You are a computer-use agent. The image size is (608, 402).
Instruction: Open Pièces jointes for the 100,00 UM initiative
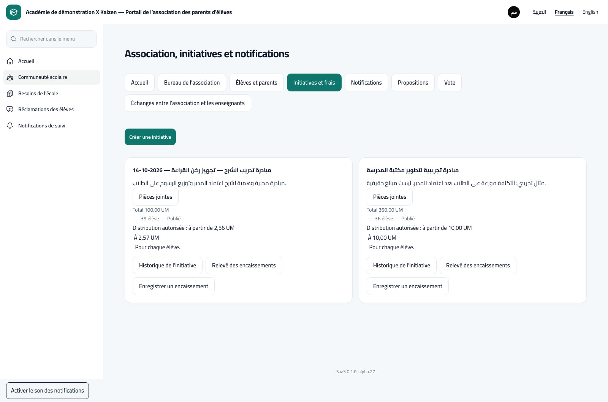(x=155, y=197)
